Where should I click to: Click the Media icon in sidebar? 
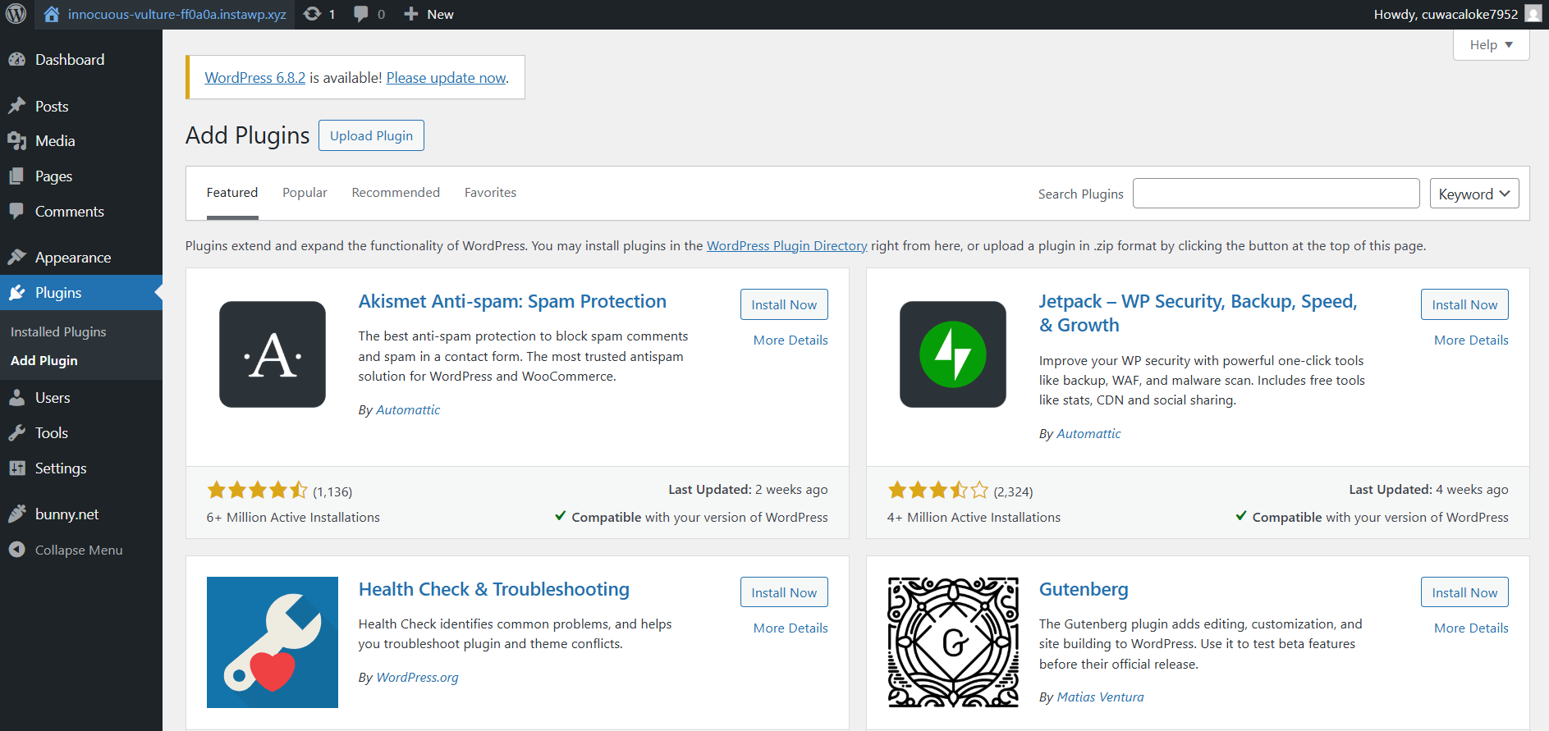pyautogui.click(x=16, y=140)
